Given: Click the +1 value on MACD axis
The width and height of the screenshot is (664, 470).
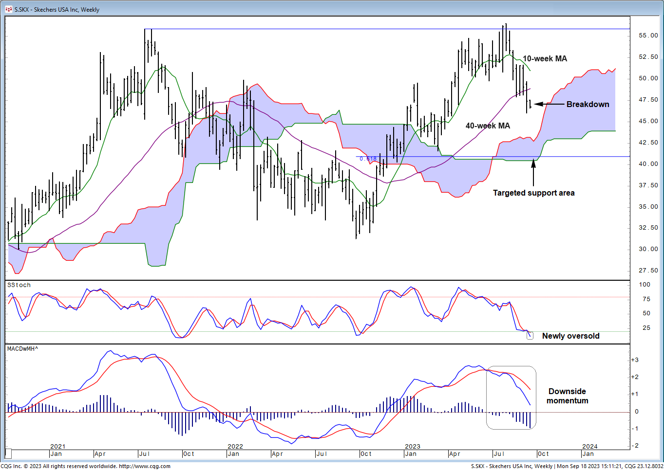Looking at the screenshot, I should [x=635, y=394].
